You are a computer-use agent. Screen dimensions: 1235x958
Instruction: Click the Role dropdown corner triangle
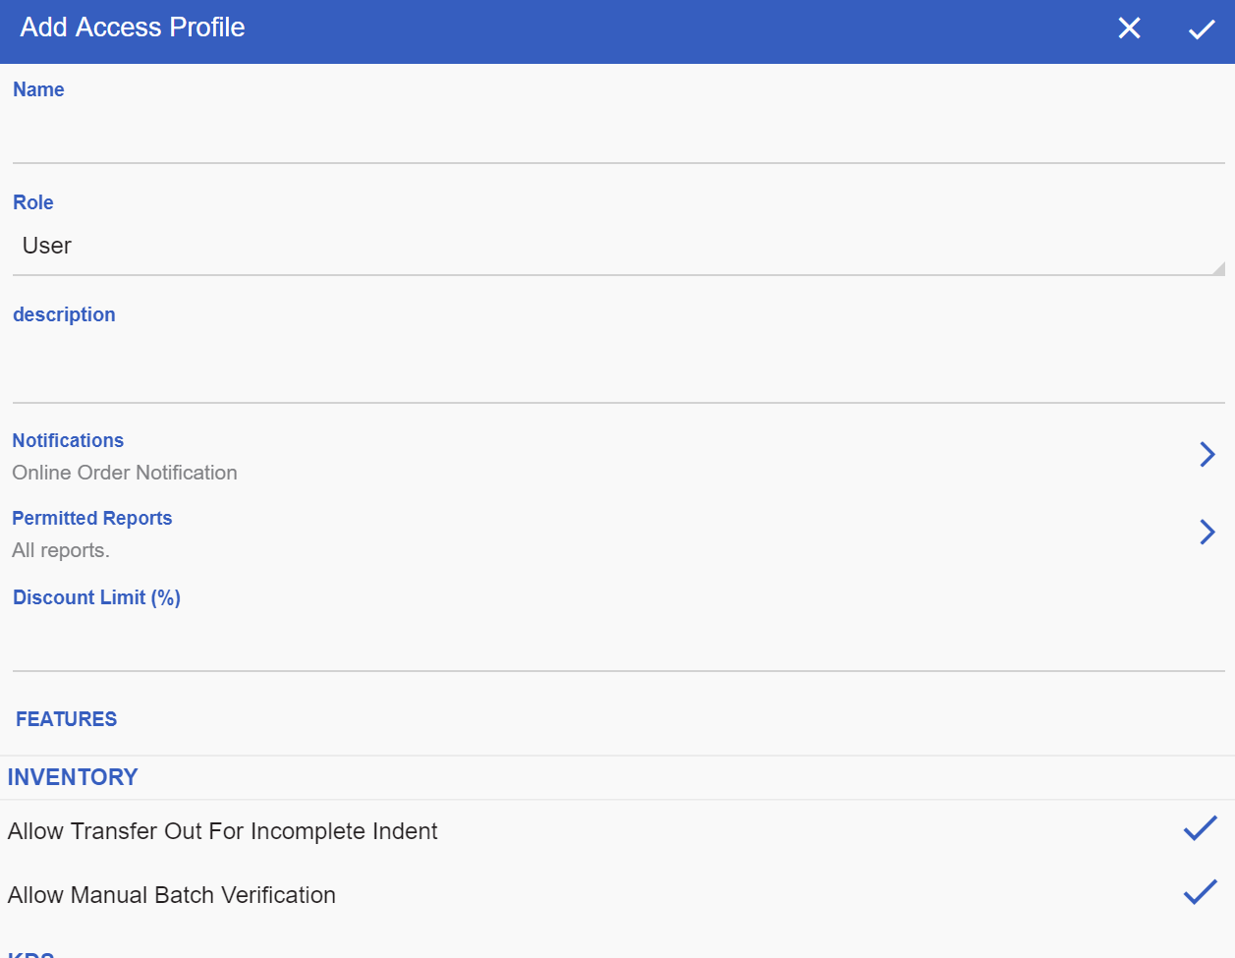pos(1218,268)
